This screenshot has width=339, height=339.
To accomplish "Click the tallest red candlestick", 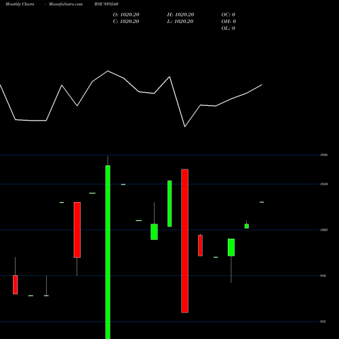I will pyautogui.click(x=184, y=241).
